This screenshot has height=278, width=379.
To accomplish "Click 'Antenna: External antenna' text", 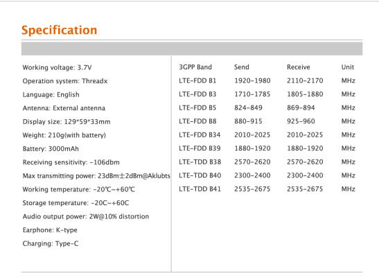I will [x=64, y=108].
